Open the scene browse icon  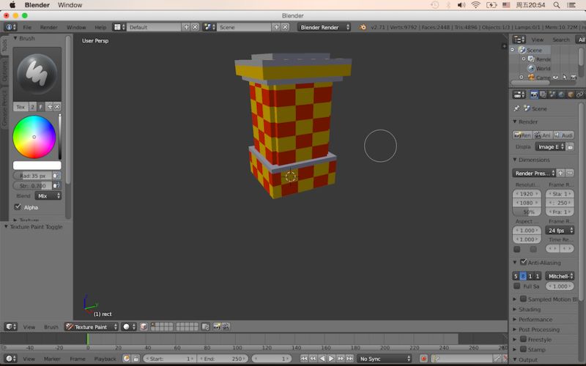pyautogui.click(x=209, y=27)
